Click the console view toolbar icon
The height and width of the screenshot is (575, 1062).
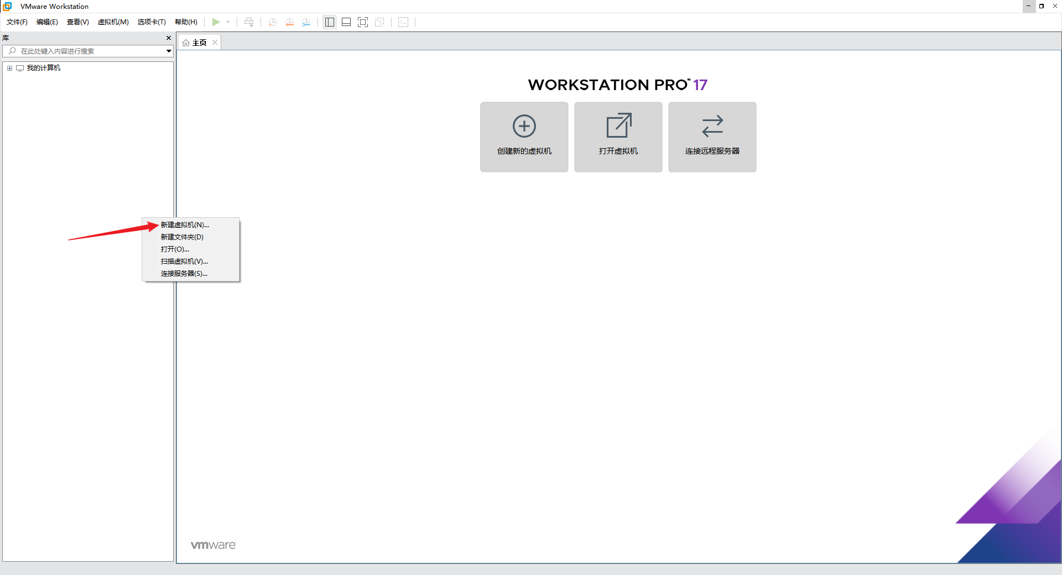[x=403, y=22]
